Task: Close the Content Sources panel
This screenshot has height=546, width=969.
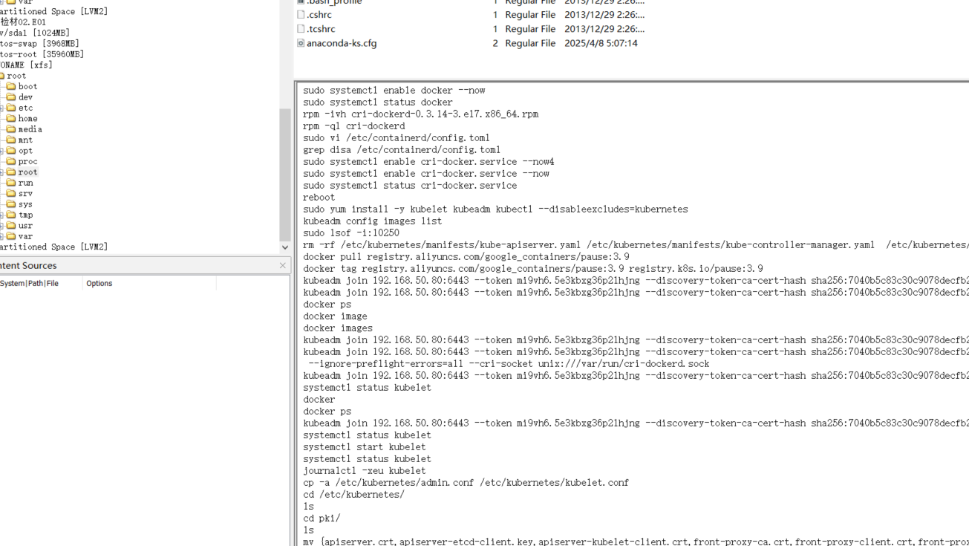Action: (x=283, y=265)
